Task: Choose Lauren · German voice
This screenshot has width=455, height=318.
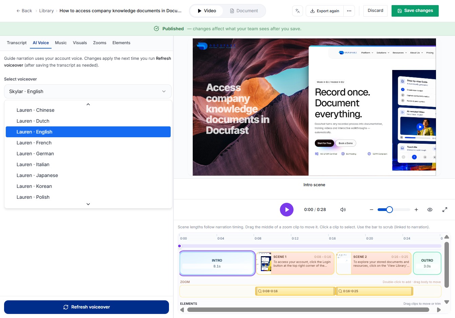Action: point(88,154)
